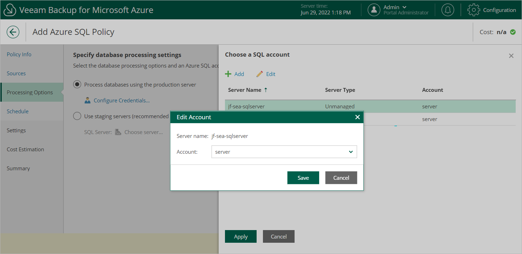The width and height of the screenshot is (522, 254).
Task: Click the server time display
Action: pos(326,10)
